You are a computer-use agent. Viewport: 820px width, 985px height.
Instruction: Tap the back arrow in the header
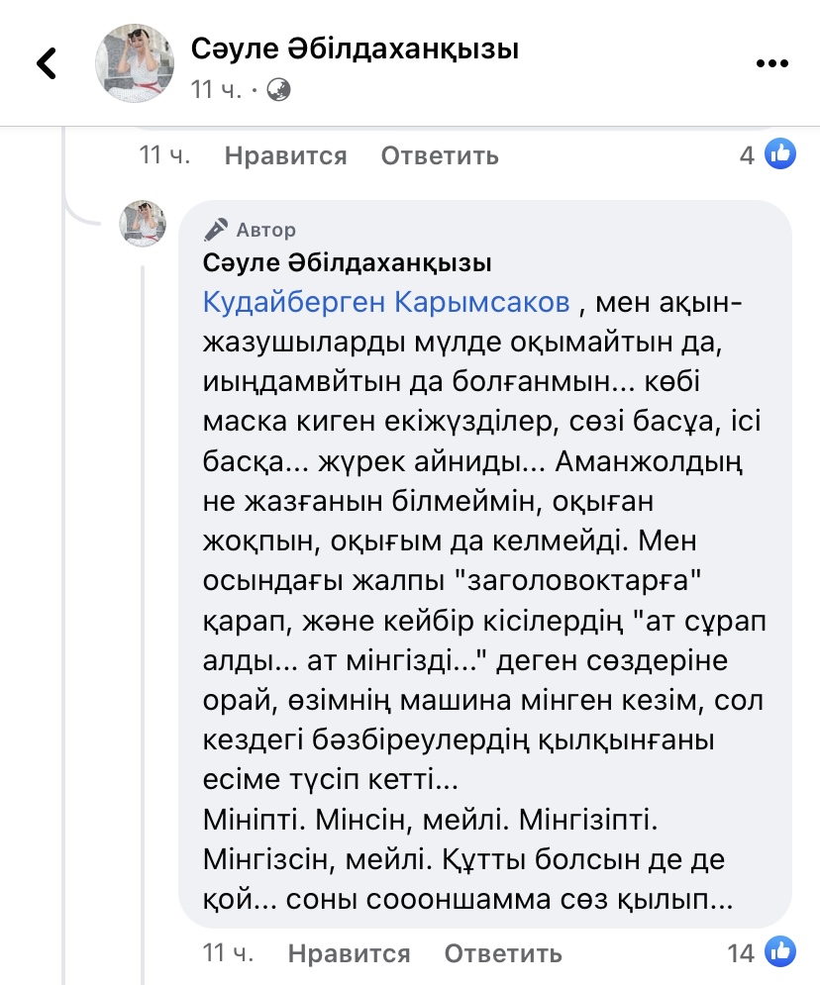pos(47,63)
